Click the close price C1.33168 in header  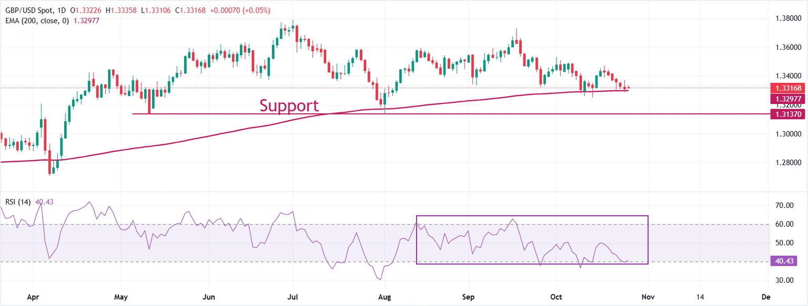click(x=190, y=11)
